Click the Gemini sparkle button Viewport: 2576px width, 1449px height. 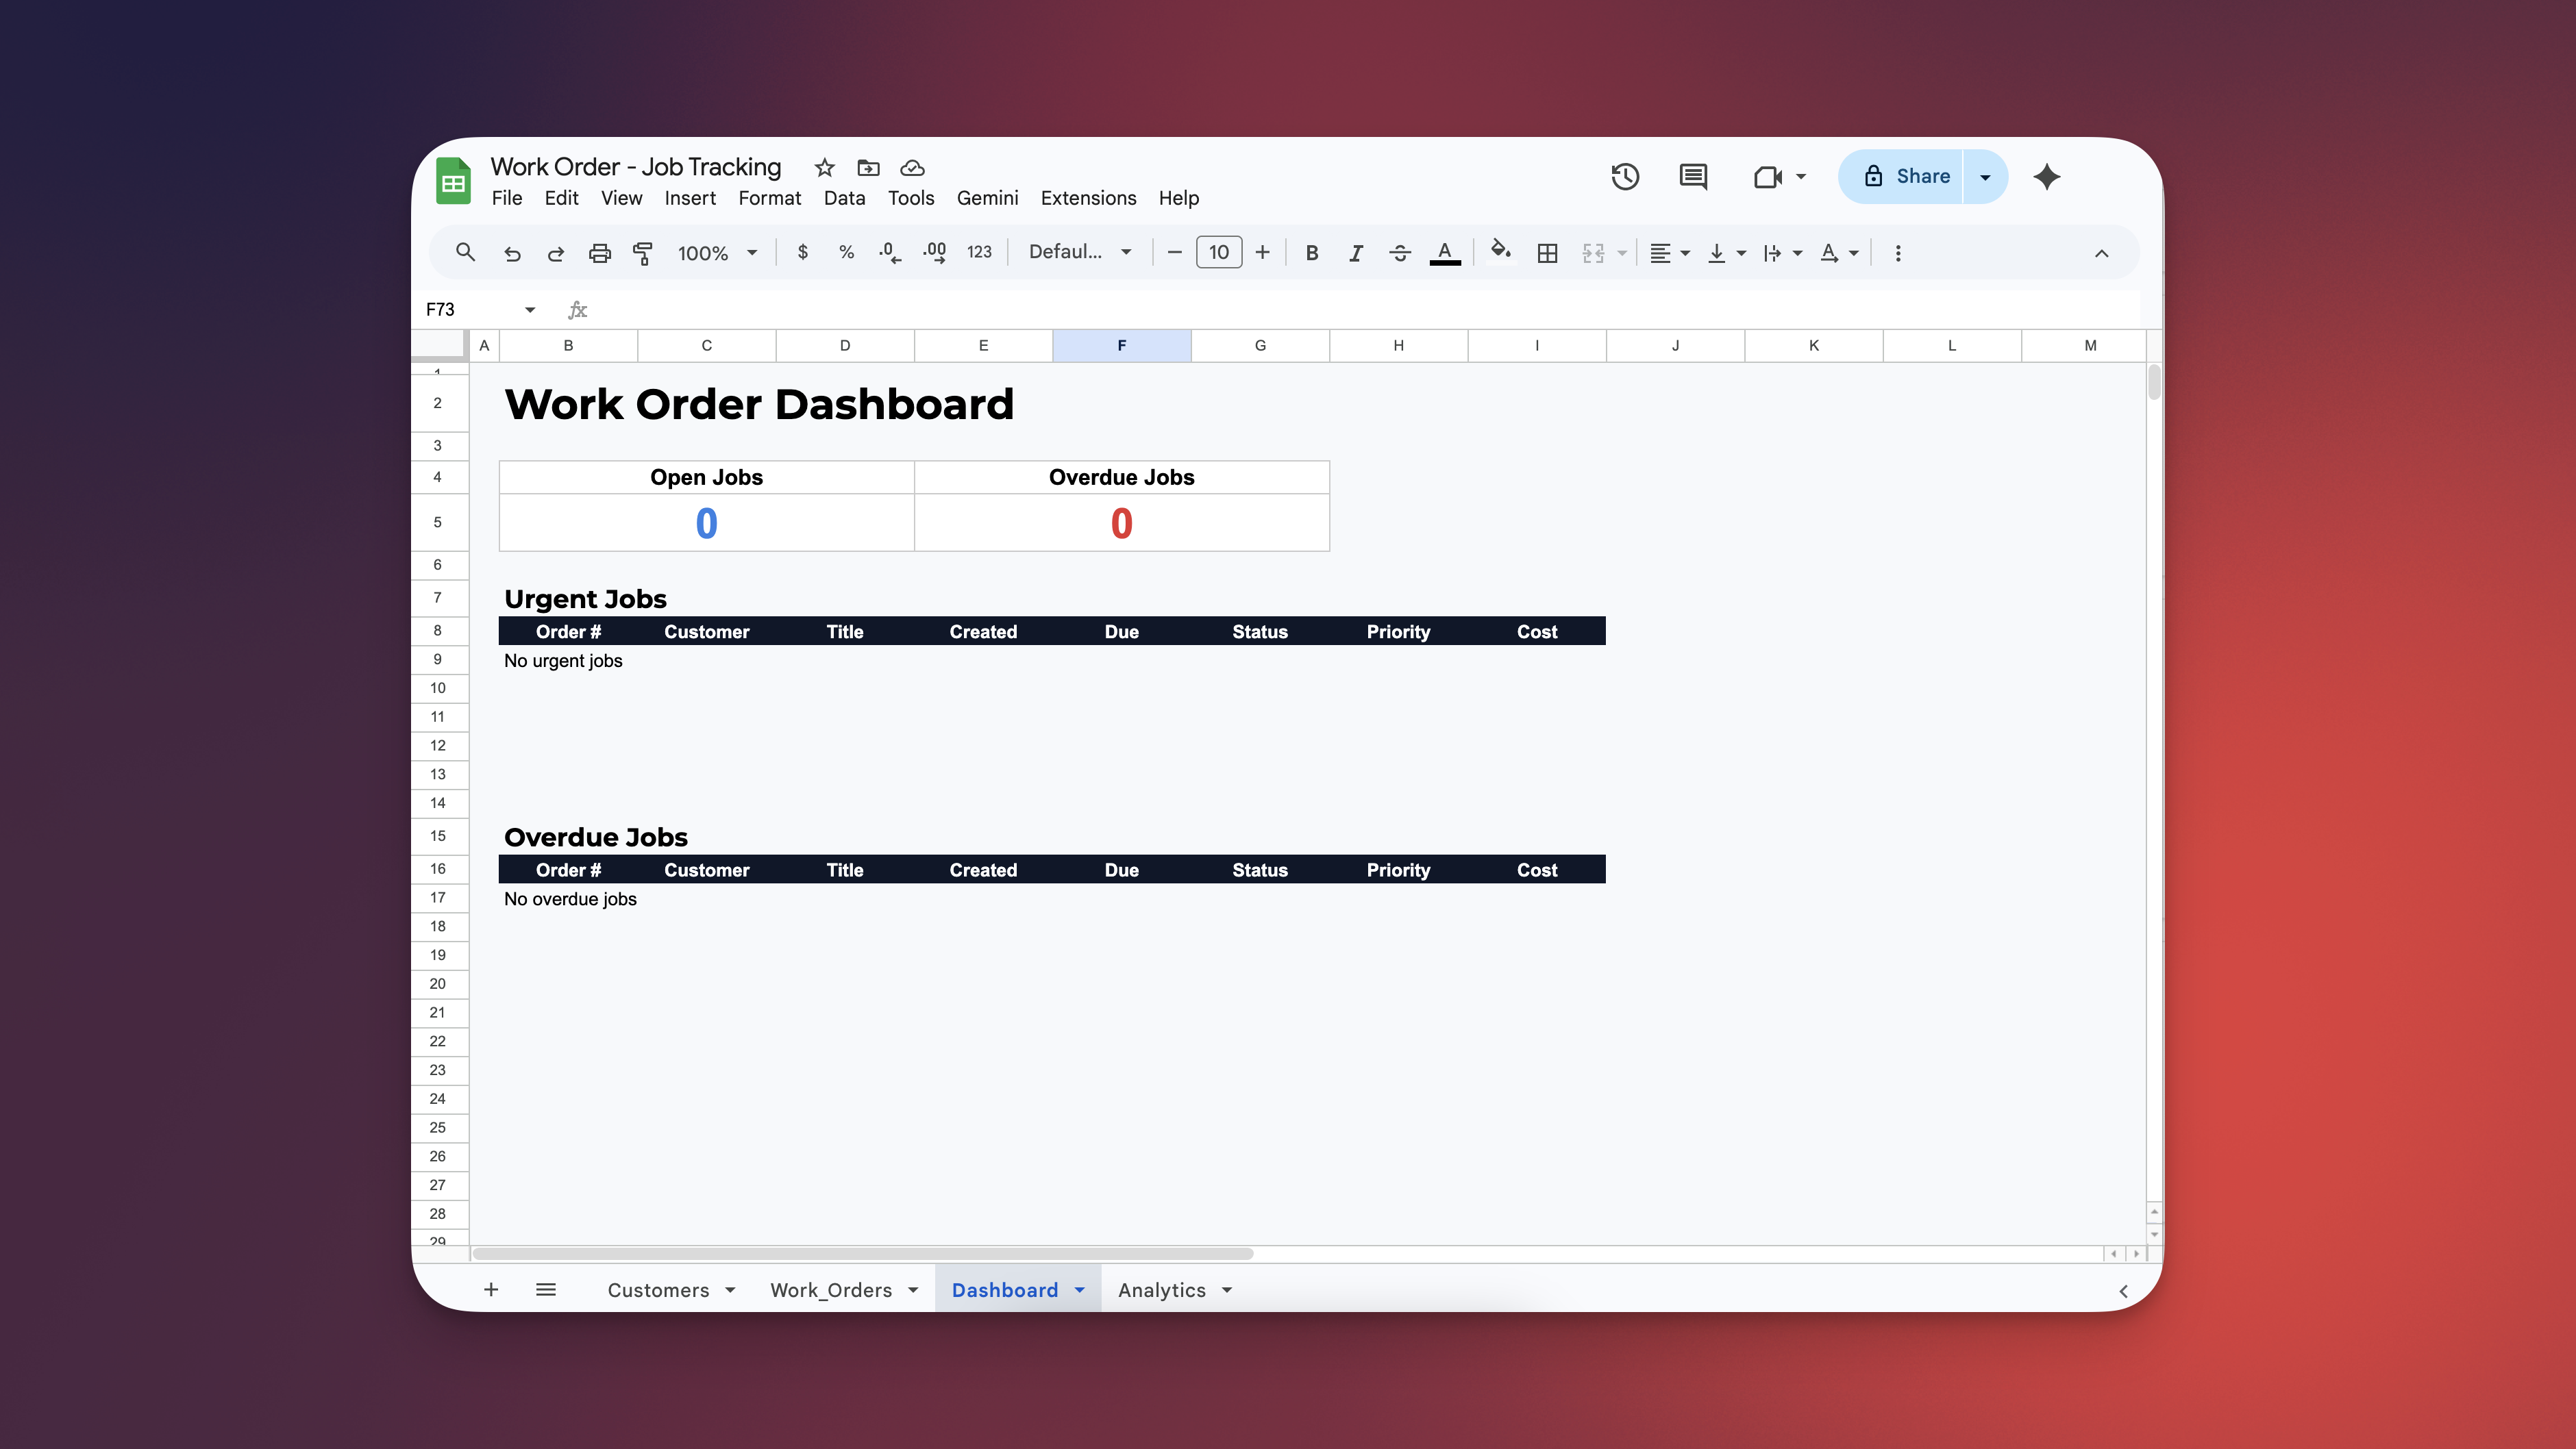coord(2046,177)
